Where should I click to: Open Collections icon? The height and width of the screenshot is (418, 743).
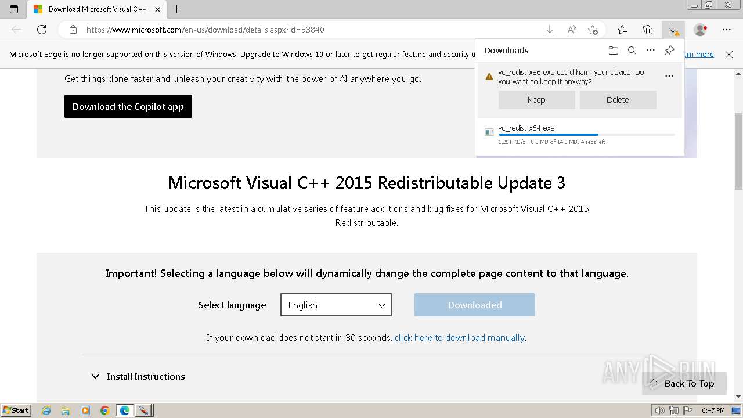[x=648, y=30]
